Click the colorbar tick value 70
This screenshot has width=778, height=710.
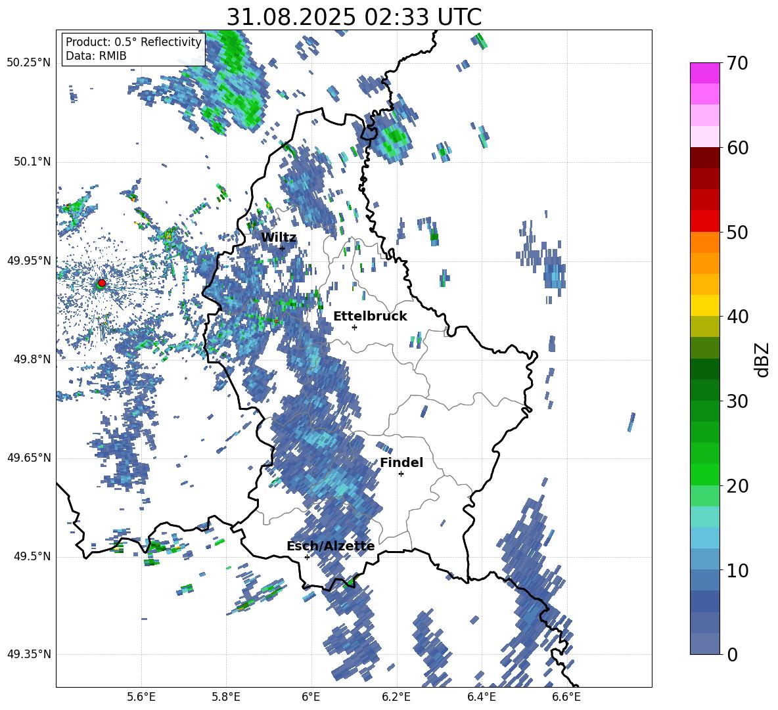click(737, 63)
